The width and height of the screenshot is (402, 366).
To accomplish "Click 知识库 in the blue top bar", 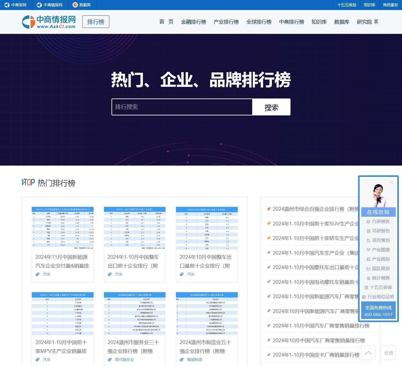I will 369,5.
